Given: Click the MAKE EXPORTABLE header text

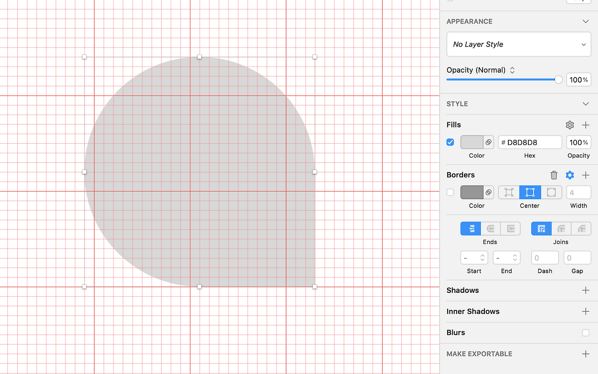Looking at the screenshot, I should [x=479, y=354].
